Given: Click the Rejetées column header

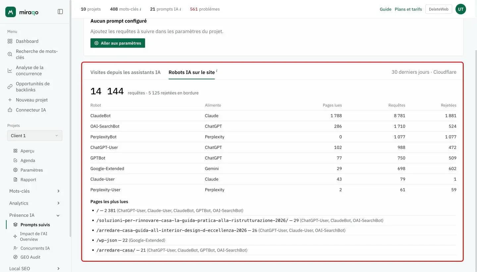Looking at the screenshot, I should [449, 105].
